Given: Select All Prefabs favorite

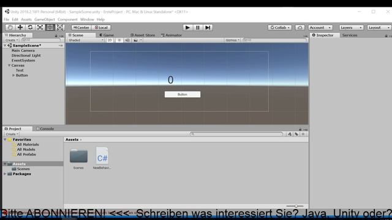Looking at the screenshot, I should coord(26,155).
